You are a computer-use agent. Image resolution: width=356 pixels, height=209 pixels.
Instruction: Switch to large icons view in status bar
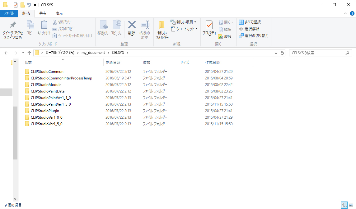(x=351, y=205)
